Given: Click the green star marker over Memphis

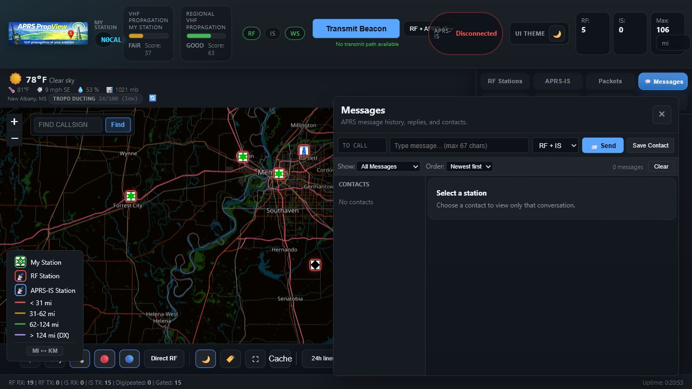Looking at the screenshot, I should 279,173.
